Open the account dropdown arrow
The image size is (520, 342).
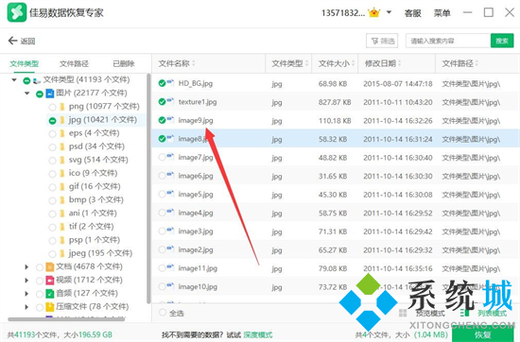[389, 12]
